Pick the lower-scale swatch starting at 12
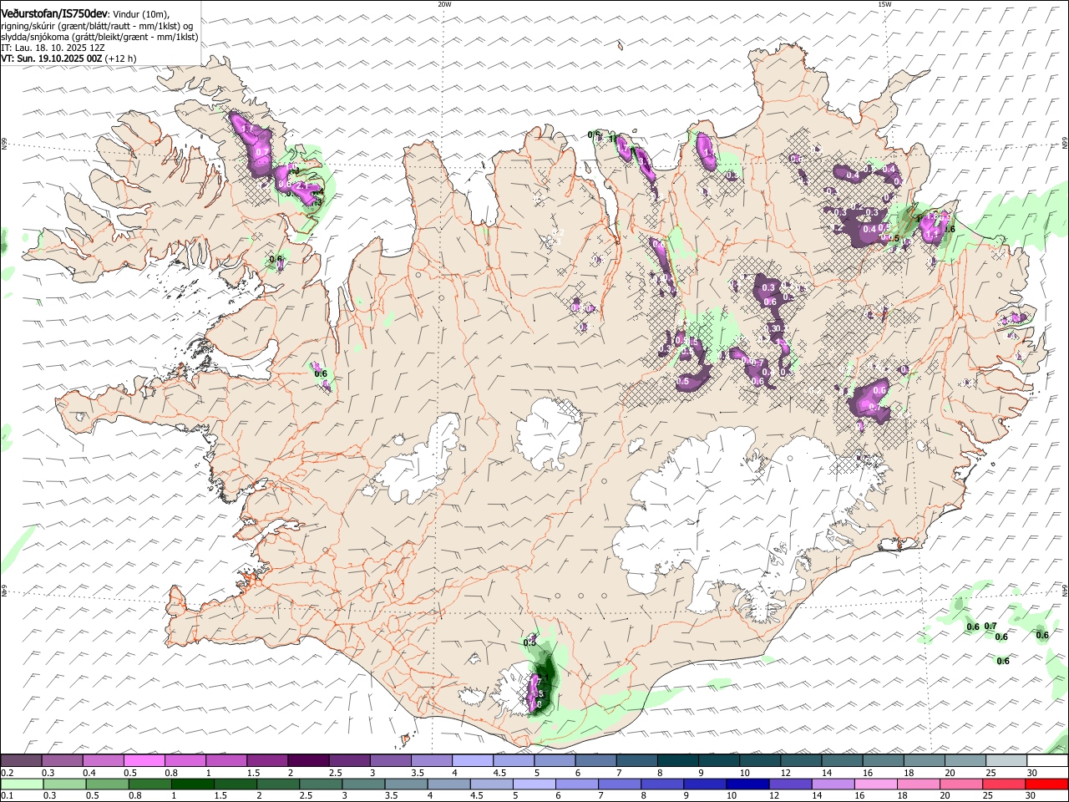 (x=791, y=784)
